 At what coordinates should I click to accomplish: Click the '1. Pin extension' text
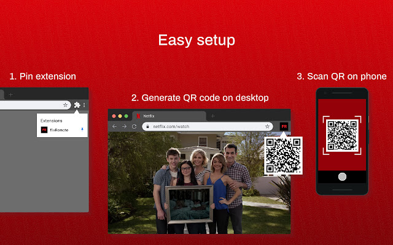click(42, 77)
